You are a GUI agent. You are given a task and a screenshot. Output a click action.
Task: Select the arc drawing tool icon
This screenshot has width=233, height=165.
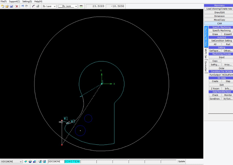pyautogui.click(x=34, y=6)
